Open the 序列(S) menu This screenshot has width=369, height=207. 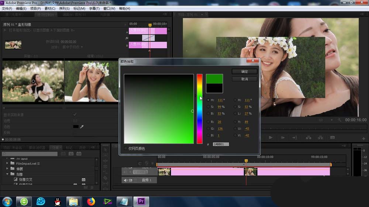pos(64,8)
